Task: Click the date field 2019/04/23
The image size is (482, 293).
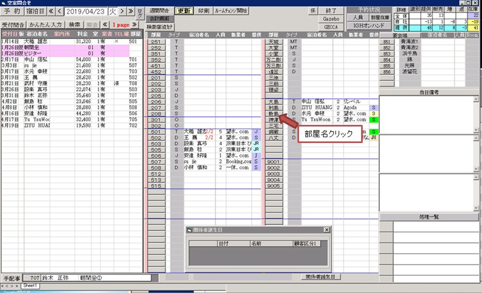Action: (x=85, y=11)
